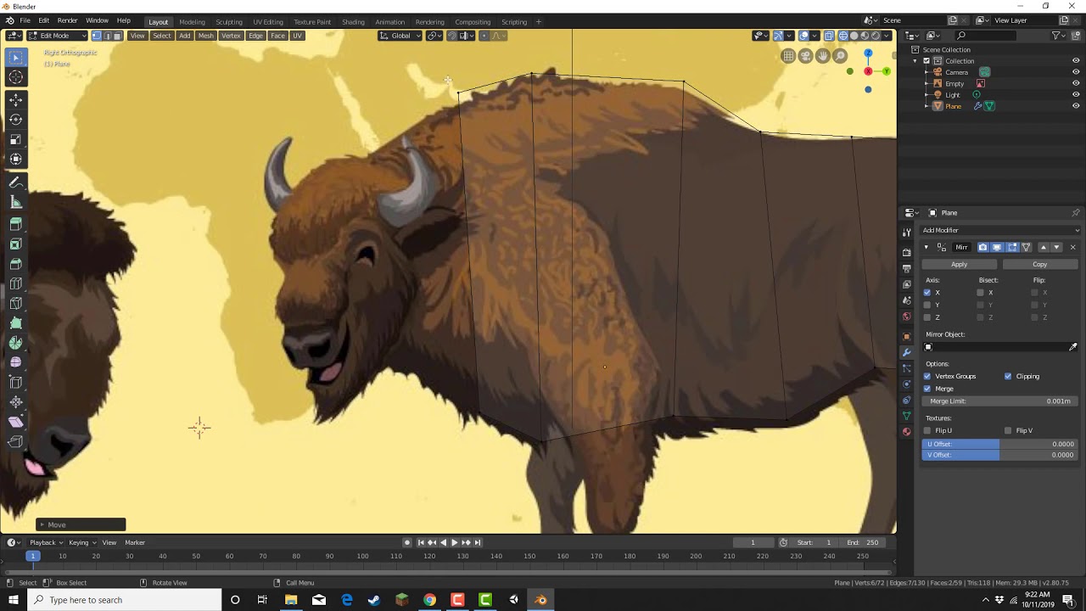Enable the Z axis checkbox for Mirror
1086x611 pixels.
[927, 317]
